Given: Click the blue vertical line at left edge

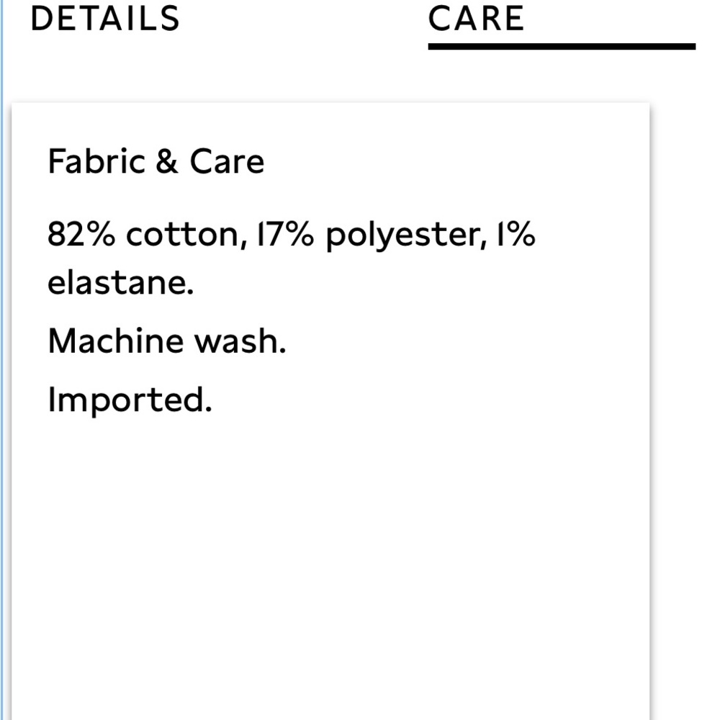Looking at the screenshot, I should (x=2, y=360).
